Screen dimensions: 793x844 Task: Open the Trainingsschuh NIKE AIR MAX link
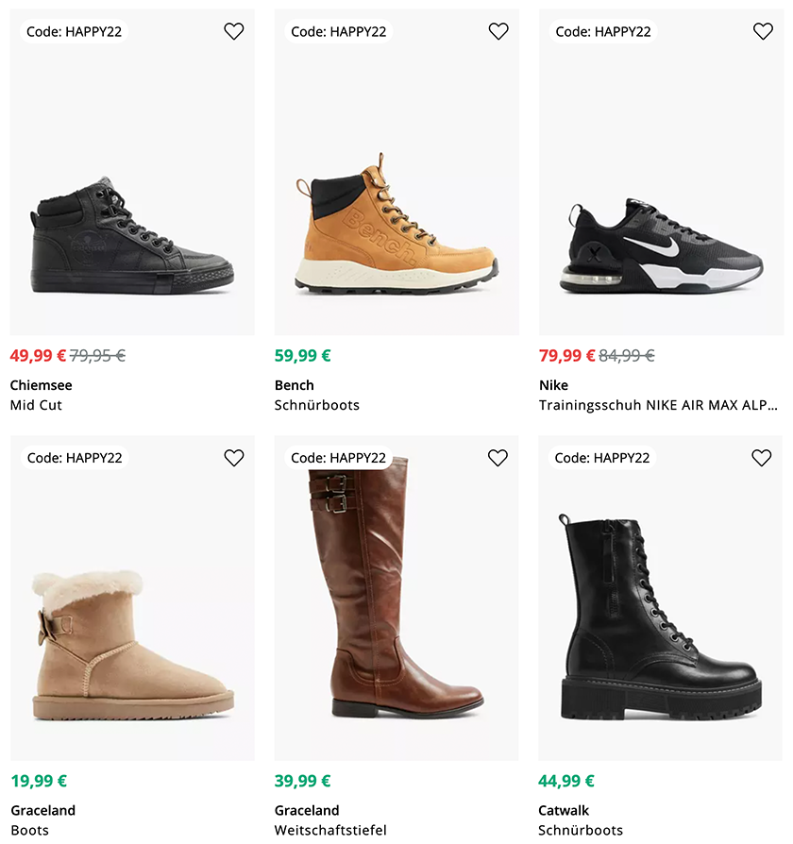(x=658, y=405)
